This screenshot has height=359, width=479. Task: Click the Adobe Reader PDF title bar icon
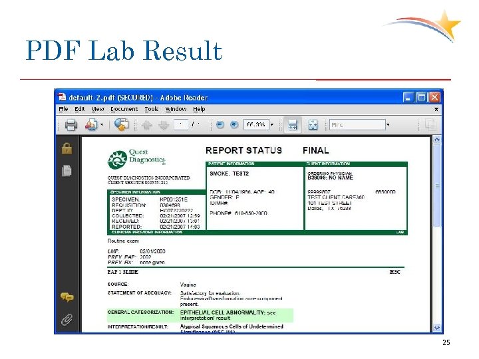click(62, 97)
